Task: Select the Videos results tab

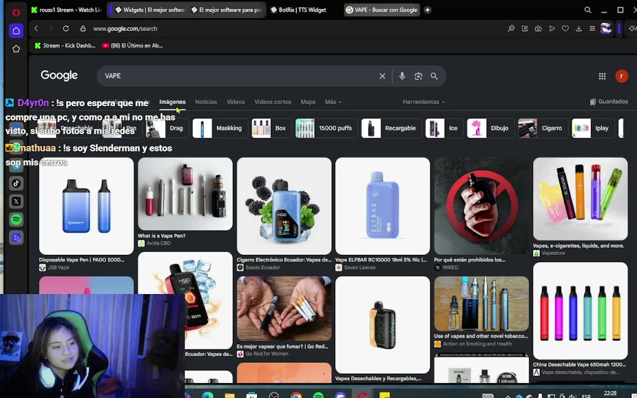Action: [x=236, y=102]
